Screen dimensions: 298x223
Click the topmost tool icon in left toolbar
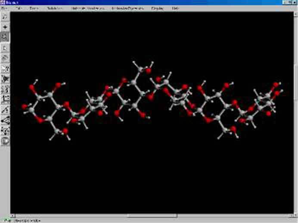(5, 16)
